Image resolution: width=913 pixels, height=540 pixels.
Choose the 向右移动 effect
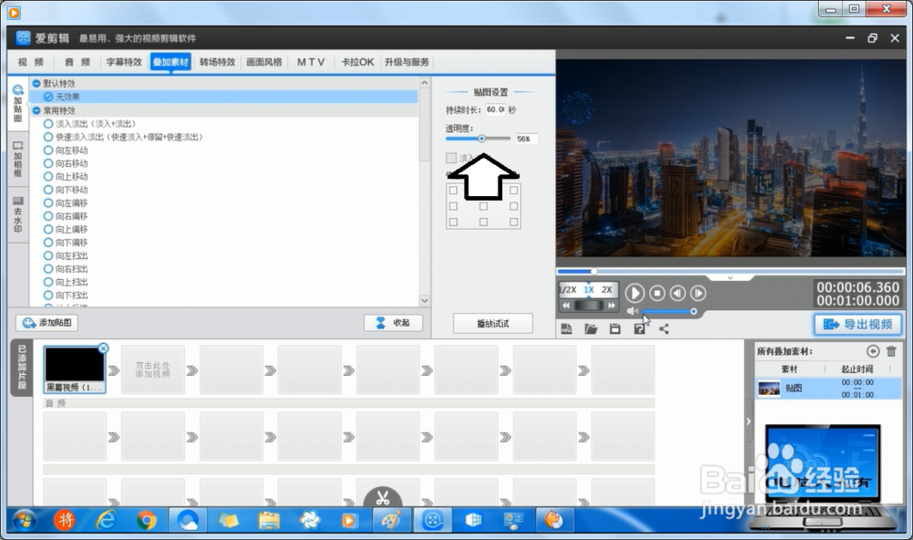pos(66,163)
